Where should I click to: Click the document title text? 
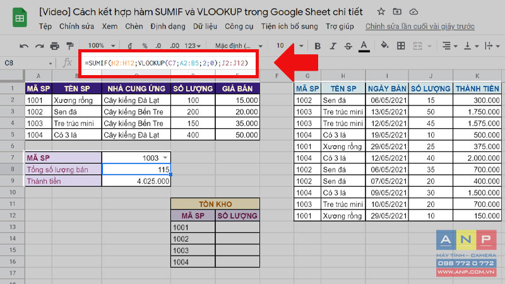pyautogui.click(x=201, y=12)
